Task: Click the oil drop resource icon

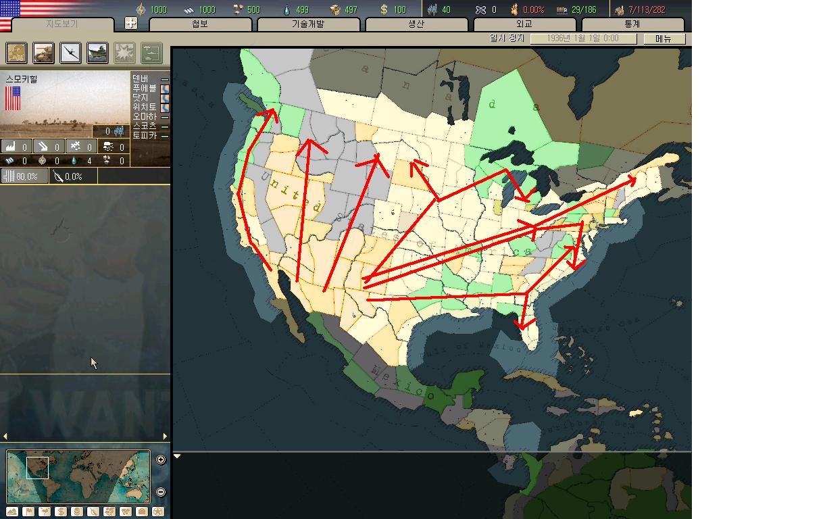Action: (x=286, y=9)
